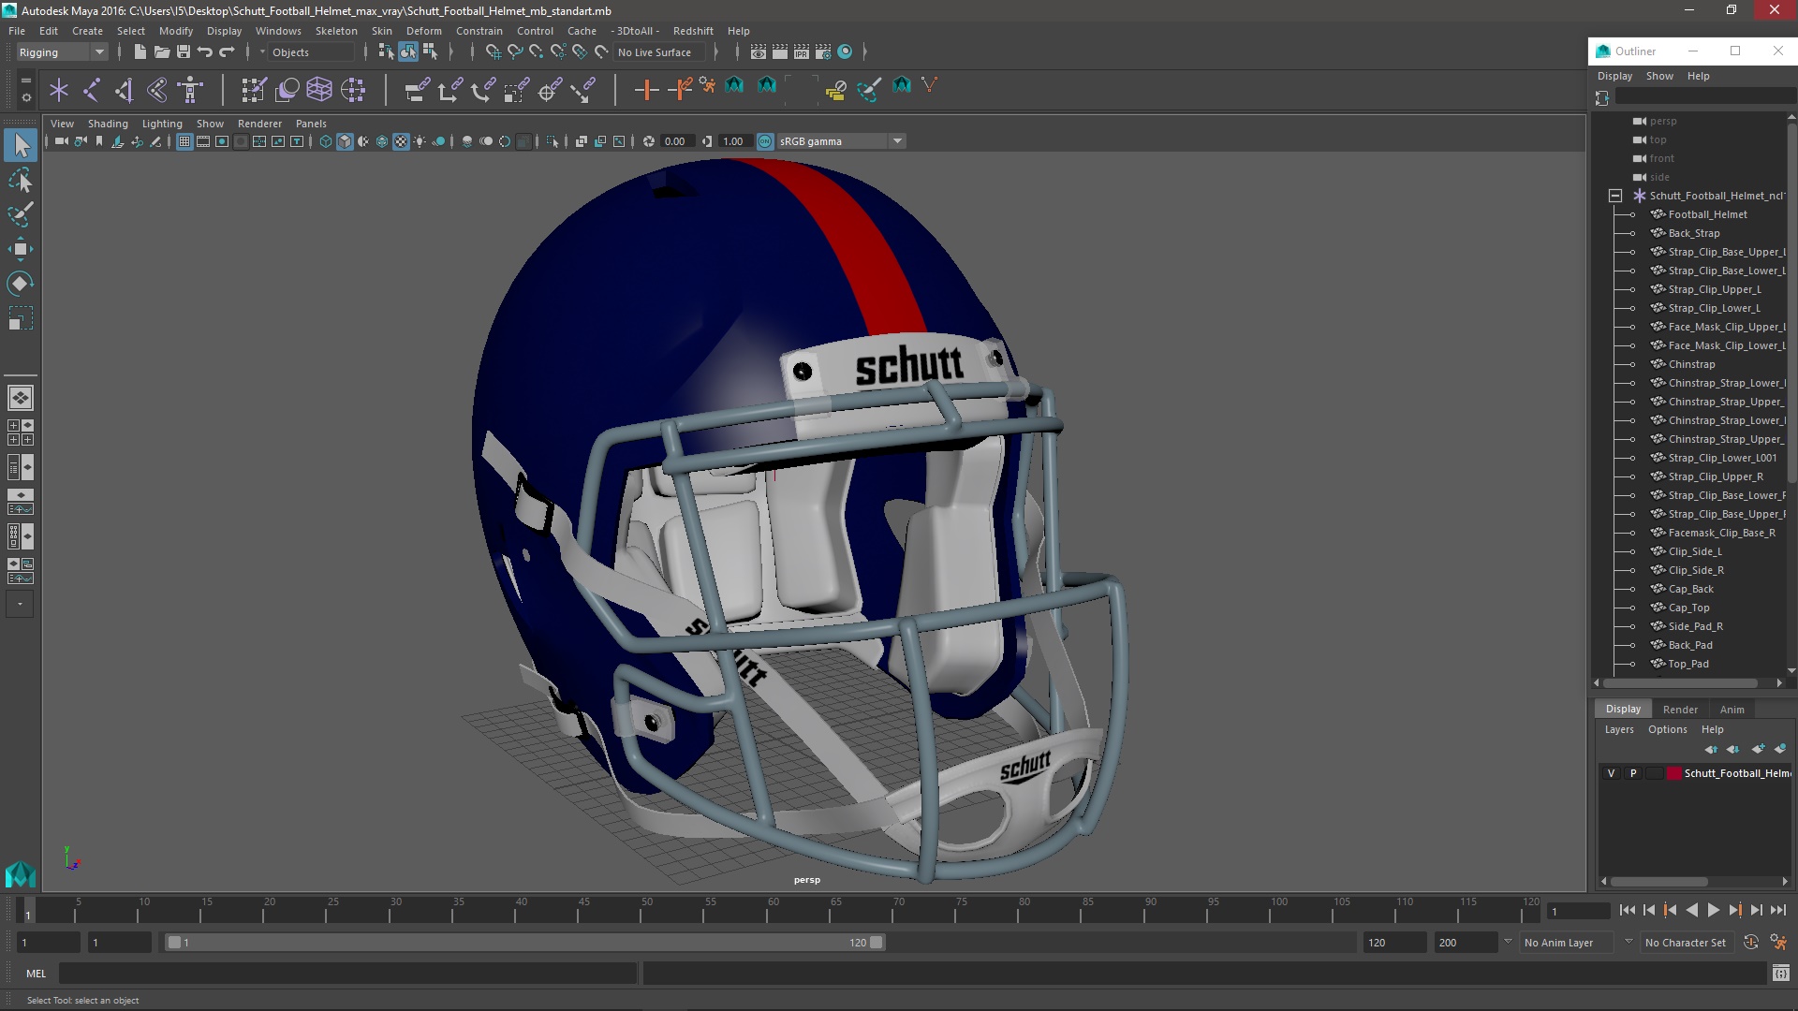This screenshot has width=1798, height=1011.
Task: Click the red color swatch of helmet layer
Action: [x=1673, y=773]
